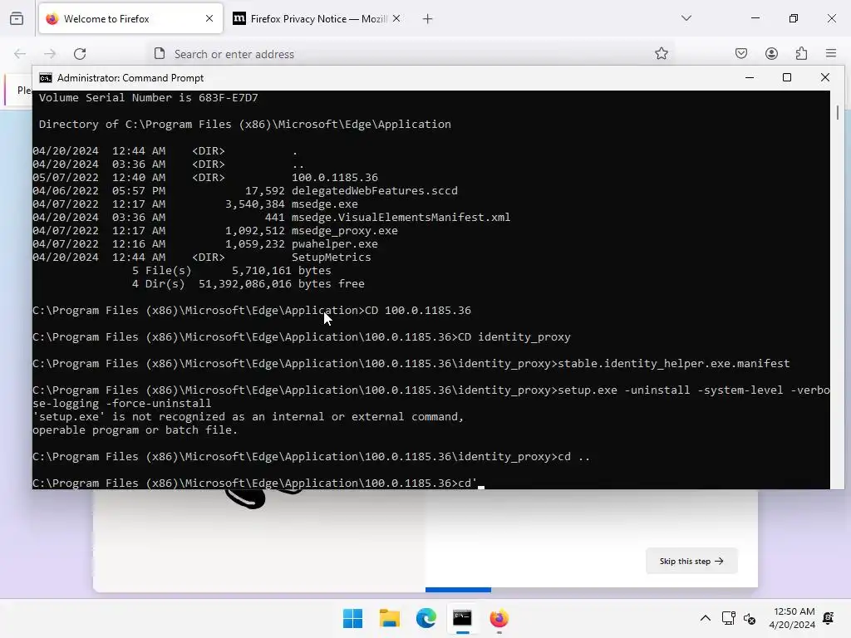Click 'CD identity_proxy' command text
Image resolution: width=851 pixels, height=638 pixels.
pyautogui.click(x=514, y=337)
